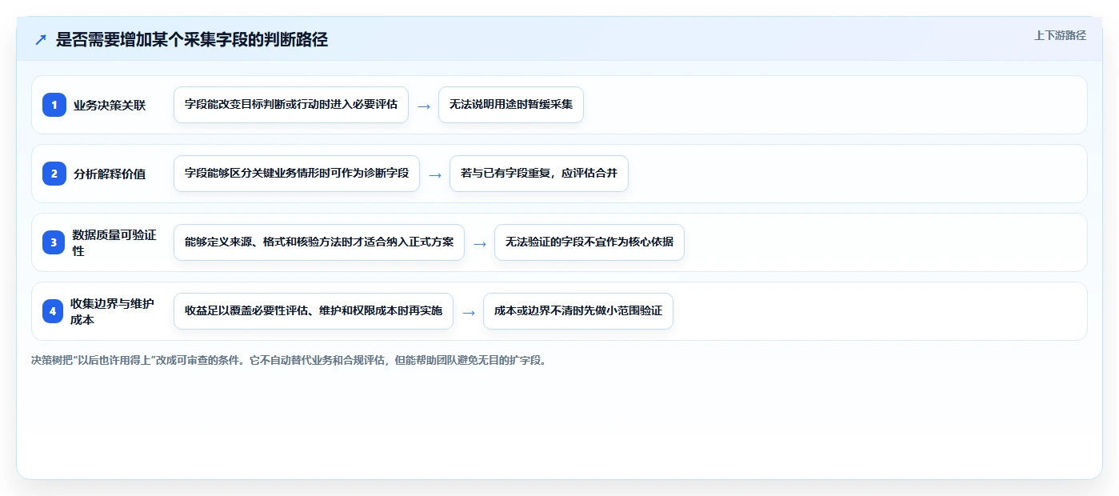
Task: Click the 收集边界与维护成本 row label
Action: (113, 311)
